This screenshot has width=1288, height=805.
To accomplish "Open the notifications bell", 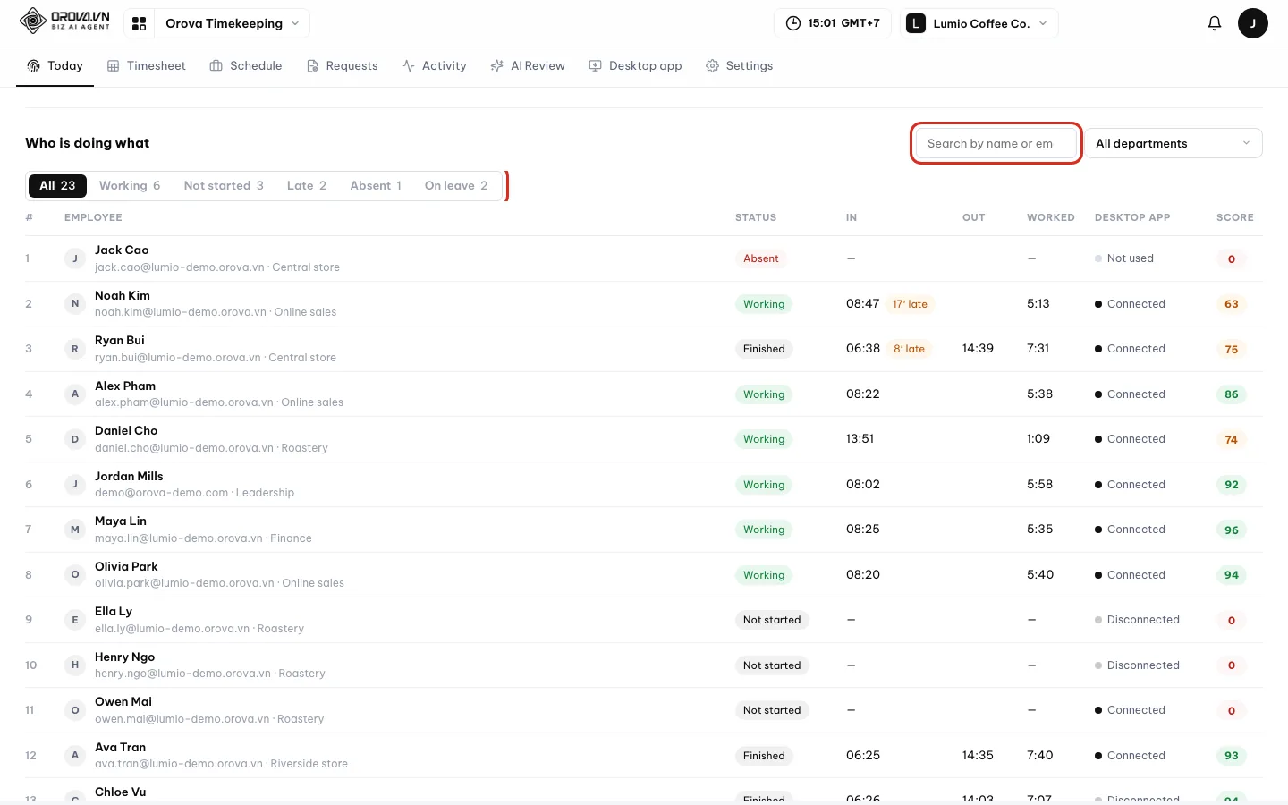I will pyautogui.click(x=1215, y=23).
